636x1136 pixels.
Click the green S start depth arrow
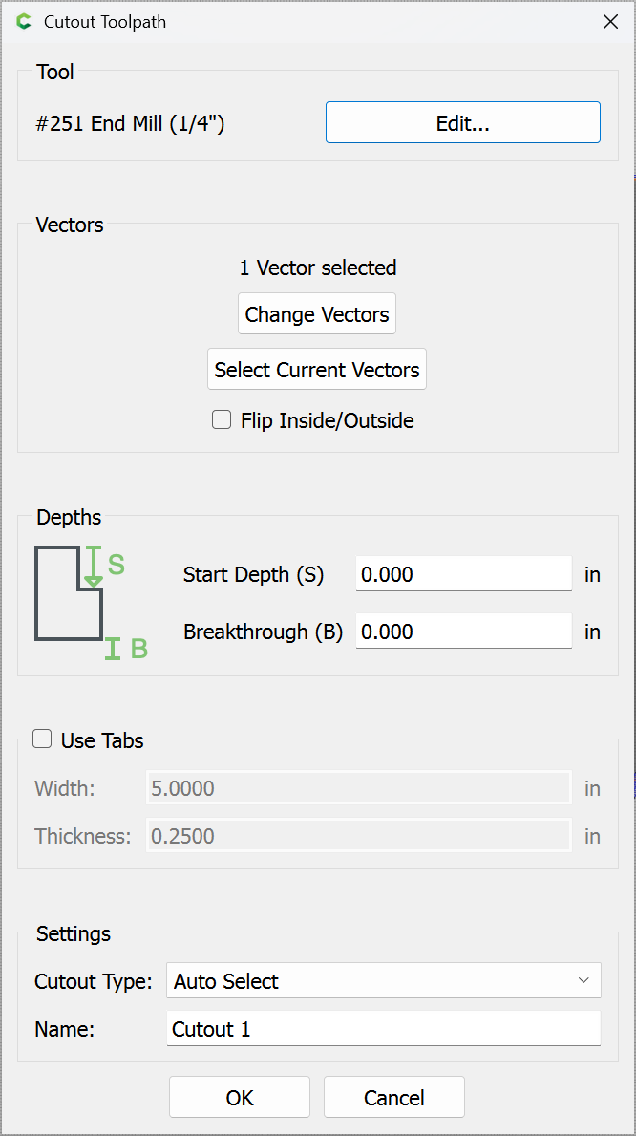(94, 566)
